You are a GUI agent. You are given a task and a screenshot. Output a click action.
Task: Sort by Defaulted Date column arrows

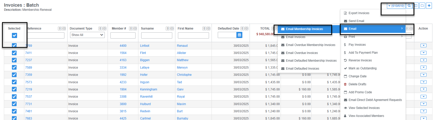(x=242, y=29)
